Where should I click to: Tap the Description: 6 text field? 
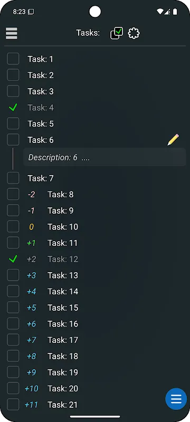point(104,157)
